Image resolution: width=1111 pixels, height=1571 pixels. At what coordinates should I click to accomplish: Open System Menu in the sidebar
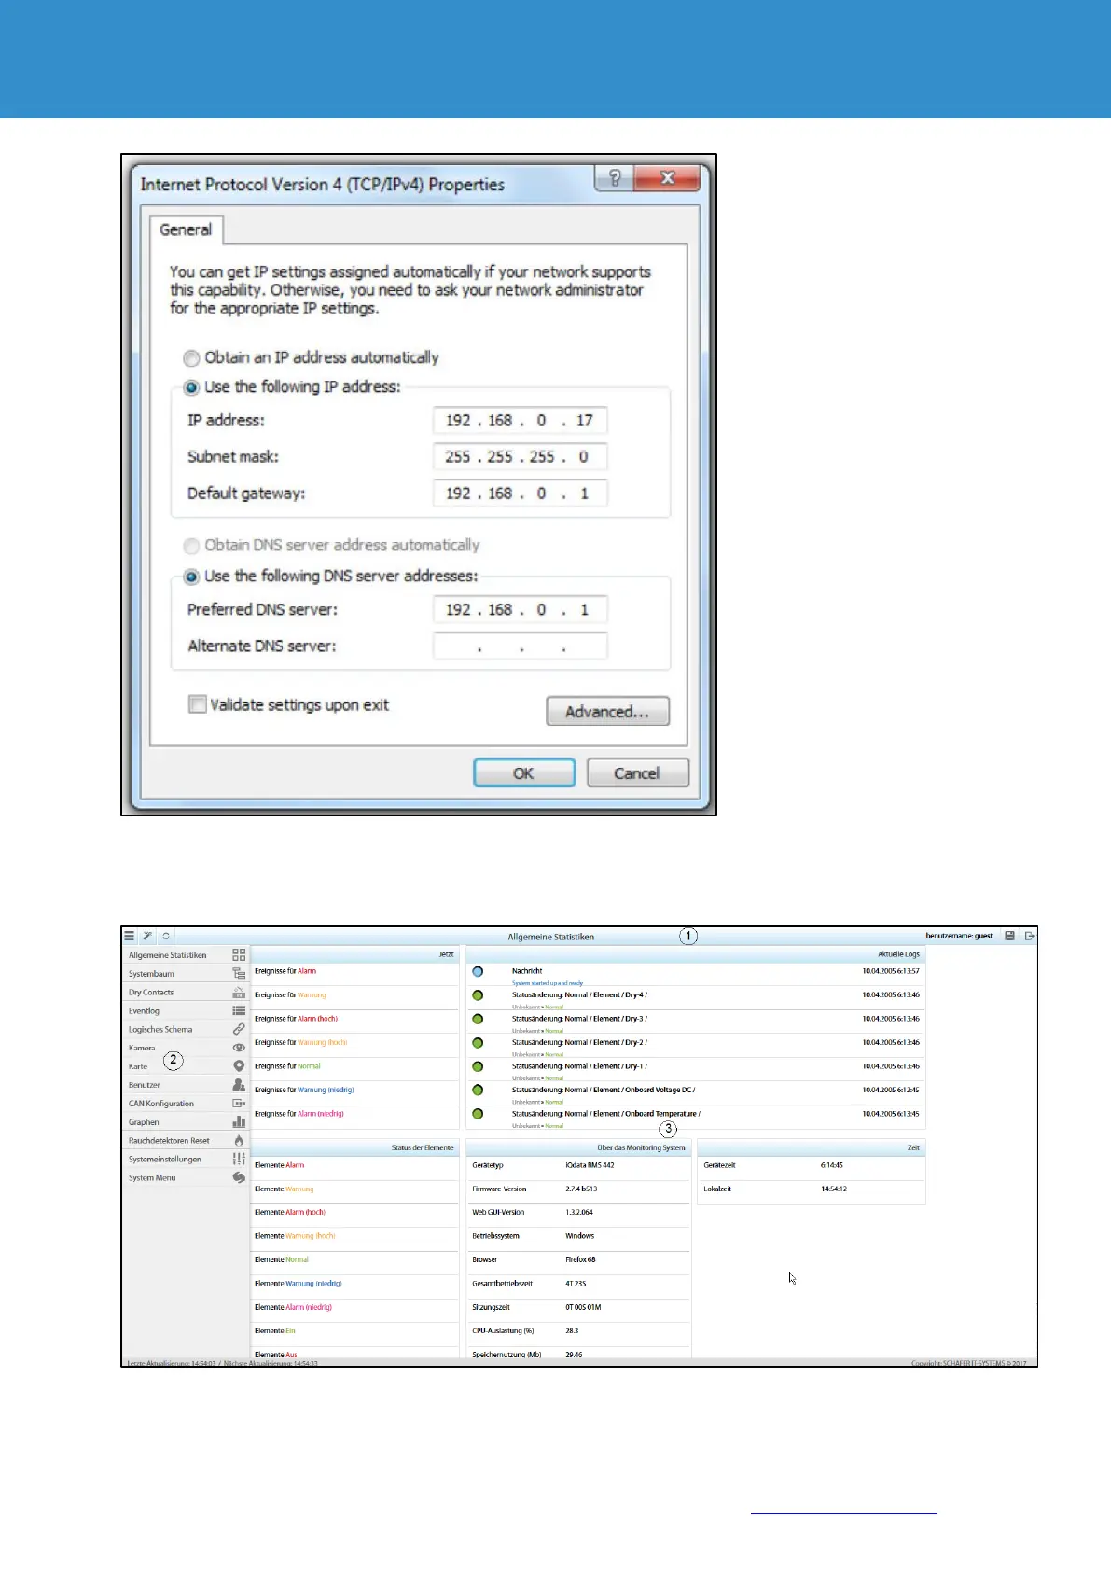pos(187,1178)
